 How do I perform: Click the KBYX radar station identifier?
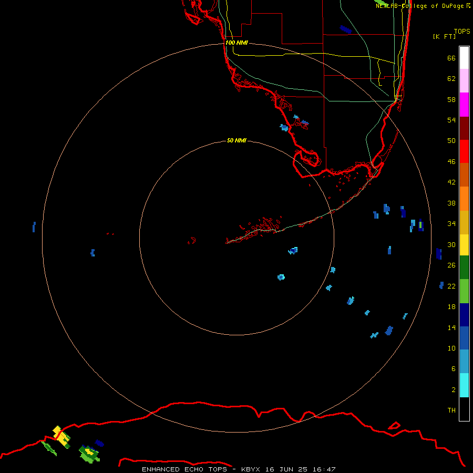click(x=250, y=469)
